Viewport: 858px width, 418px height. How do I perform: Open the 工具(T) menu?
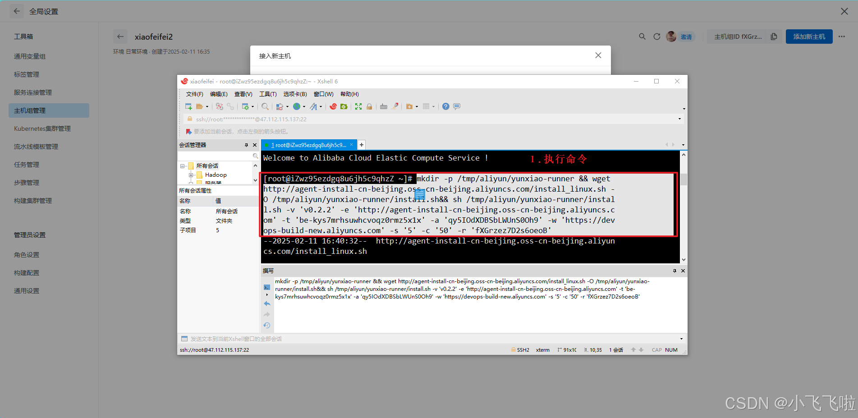[x=268, y=94]
